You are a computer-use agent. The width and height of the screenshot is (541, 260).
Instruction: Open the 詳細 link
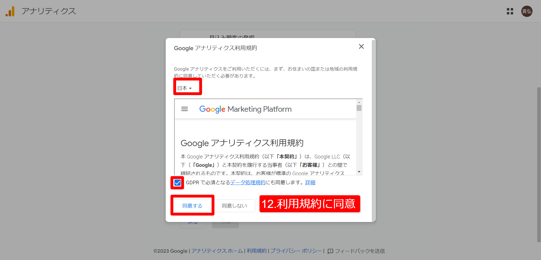(x=310, y=183)
